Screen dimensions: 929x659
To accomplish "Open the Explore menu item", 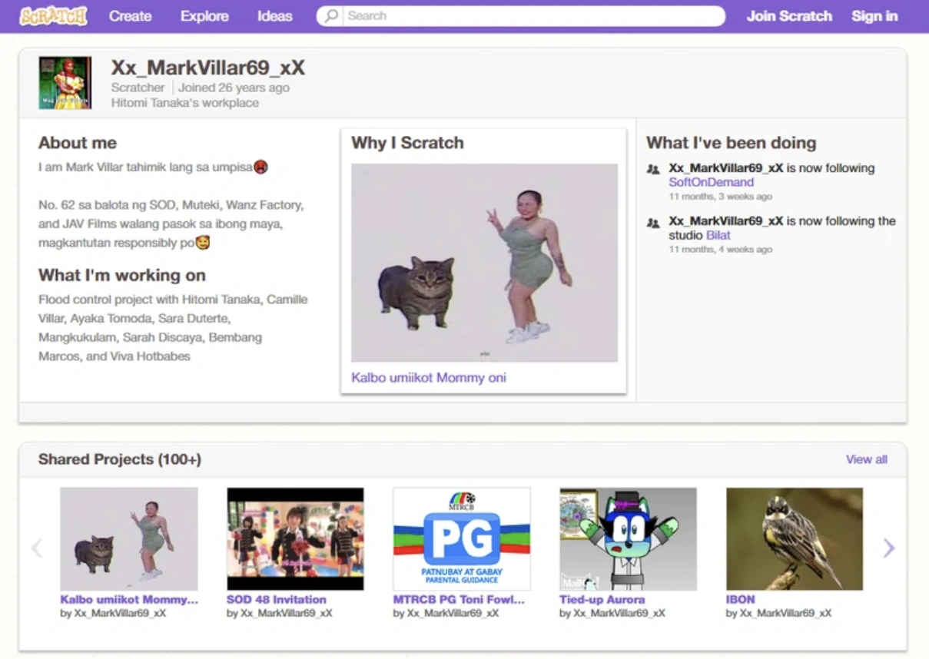I will 204,16.
